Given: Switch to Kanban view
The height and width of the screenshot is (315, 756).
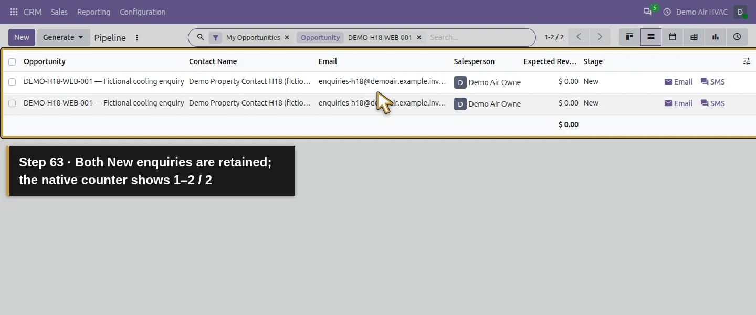Looking at the screenshot, I should click(629, 37).
